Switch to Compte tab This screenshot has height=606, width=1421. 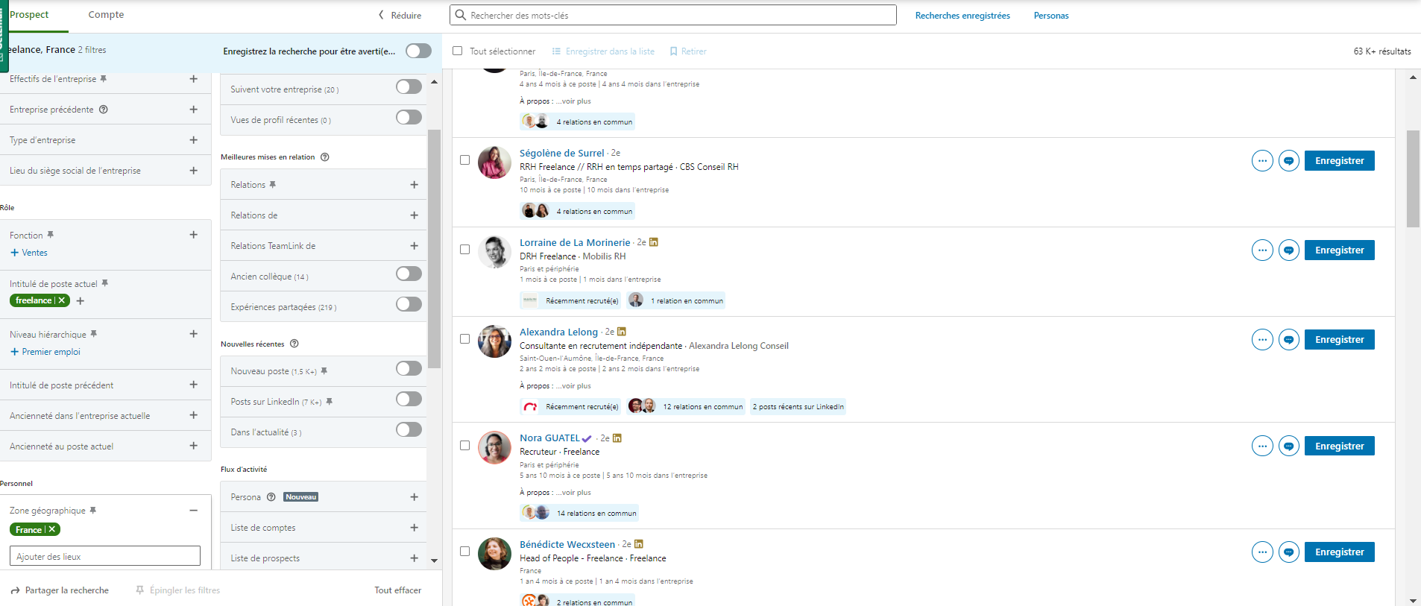tap(106, 15)
